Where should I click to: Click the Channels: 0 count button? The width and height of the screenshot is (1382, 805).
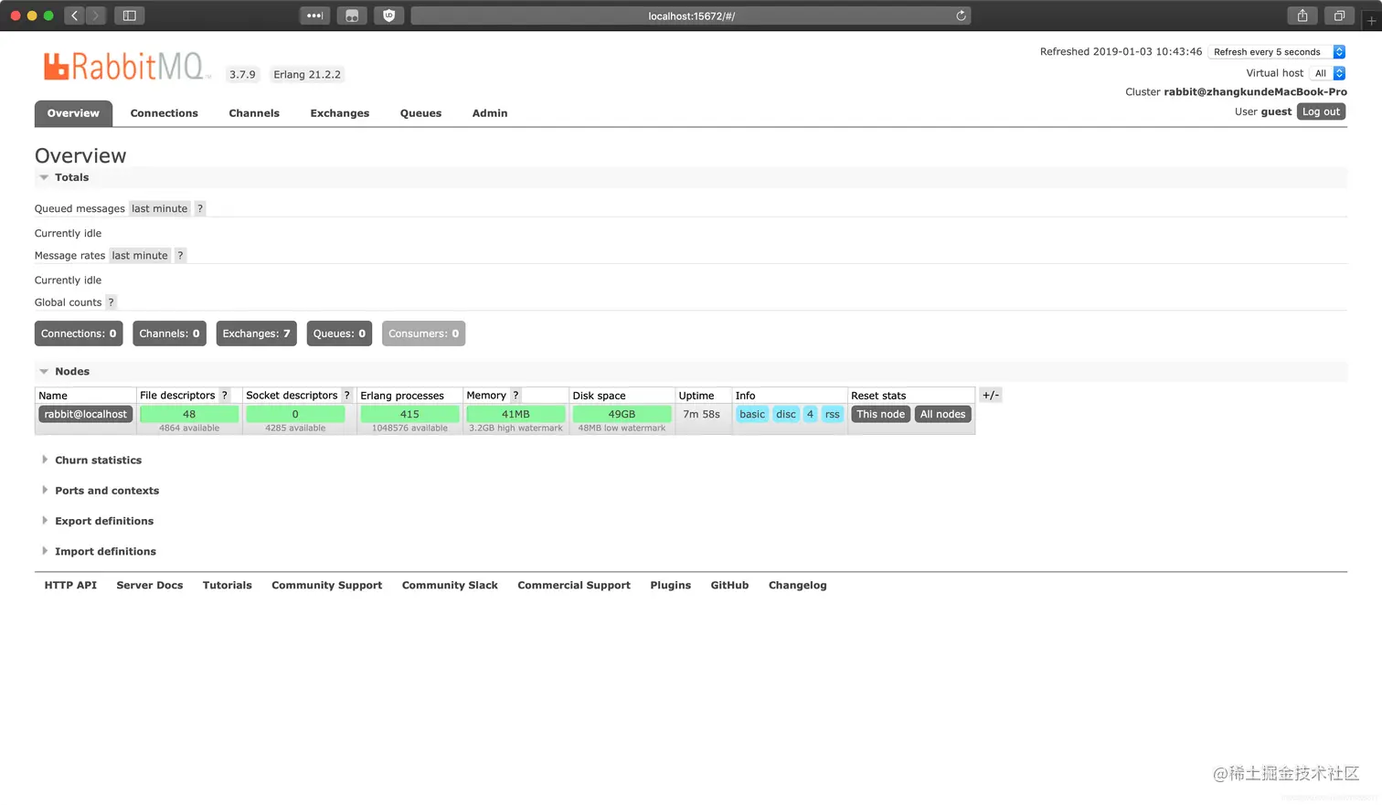[169, 334]
